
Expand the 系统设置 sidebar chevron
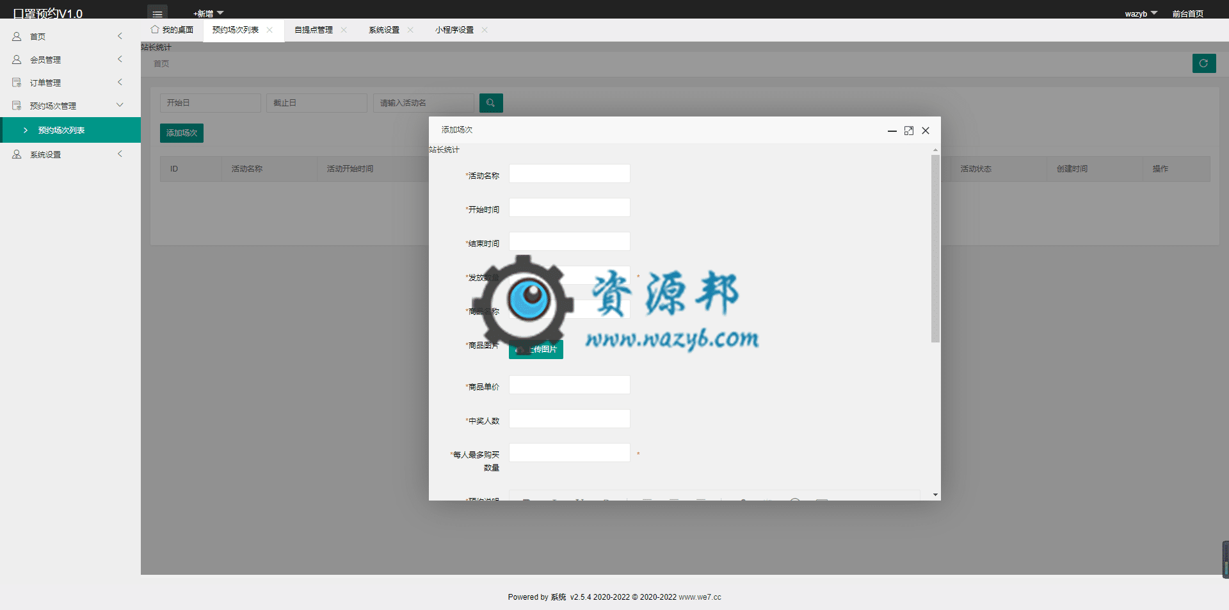(x=120, y=154)
